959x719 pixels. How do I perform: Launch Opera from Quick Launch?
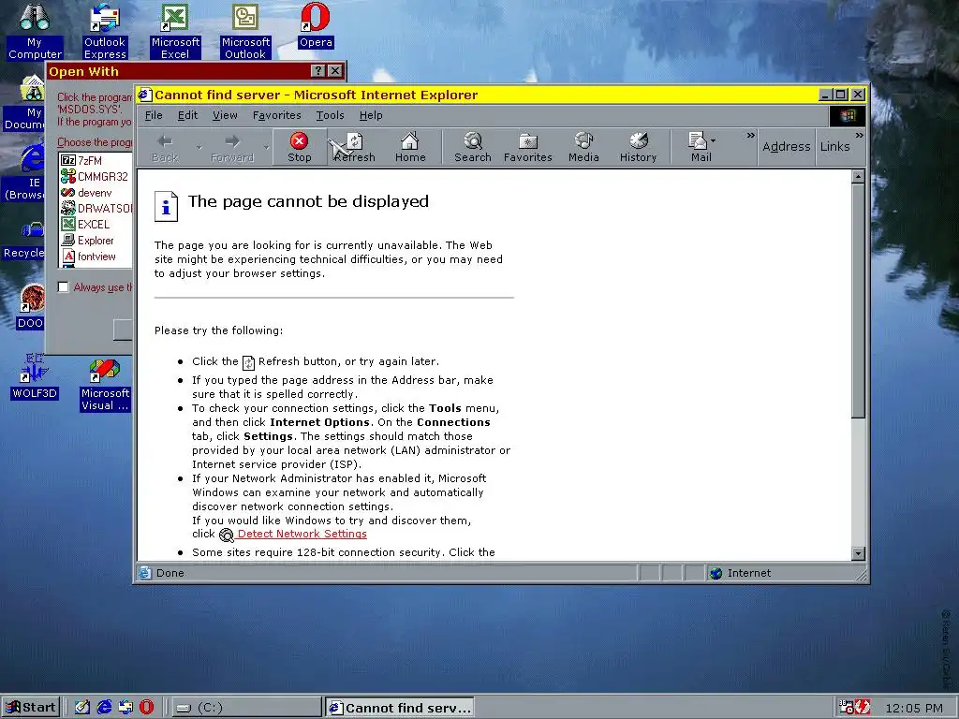(x=146, y=708)
